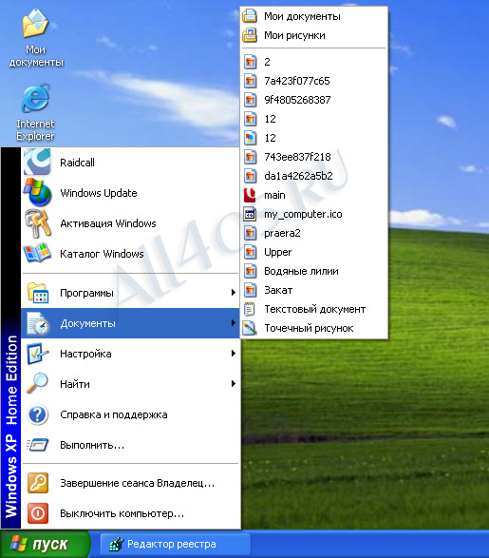Select the Мои документы desktop icon
The image size is (489, 558).
tap(35, 37)
